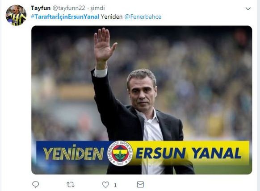260x191 pixels.
Task: Click the reply speech bubble icon
Action: point(35,184)
